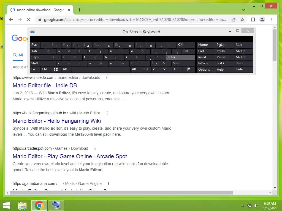Click Enter key on On-Screen Keyboard
The image size is (282, 211).
coord(181,57)
